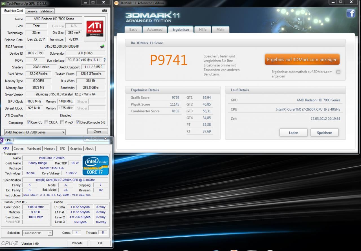Image resolution: width=361 pixels, height=251 pixels.
Task: Click the CPU-Z Instructions field
Action: (65, 195)
